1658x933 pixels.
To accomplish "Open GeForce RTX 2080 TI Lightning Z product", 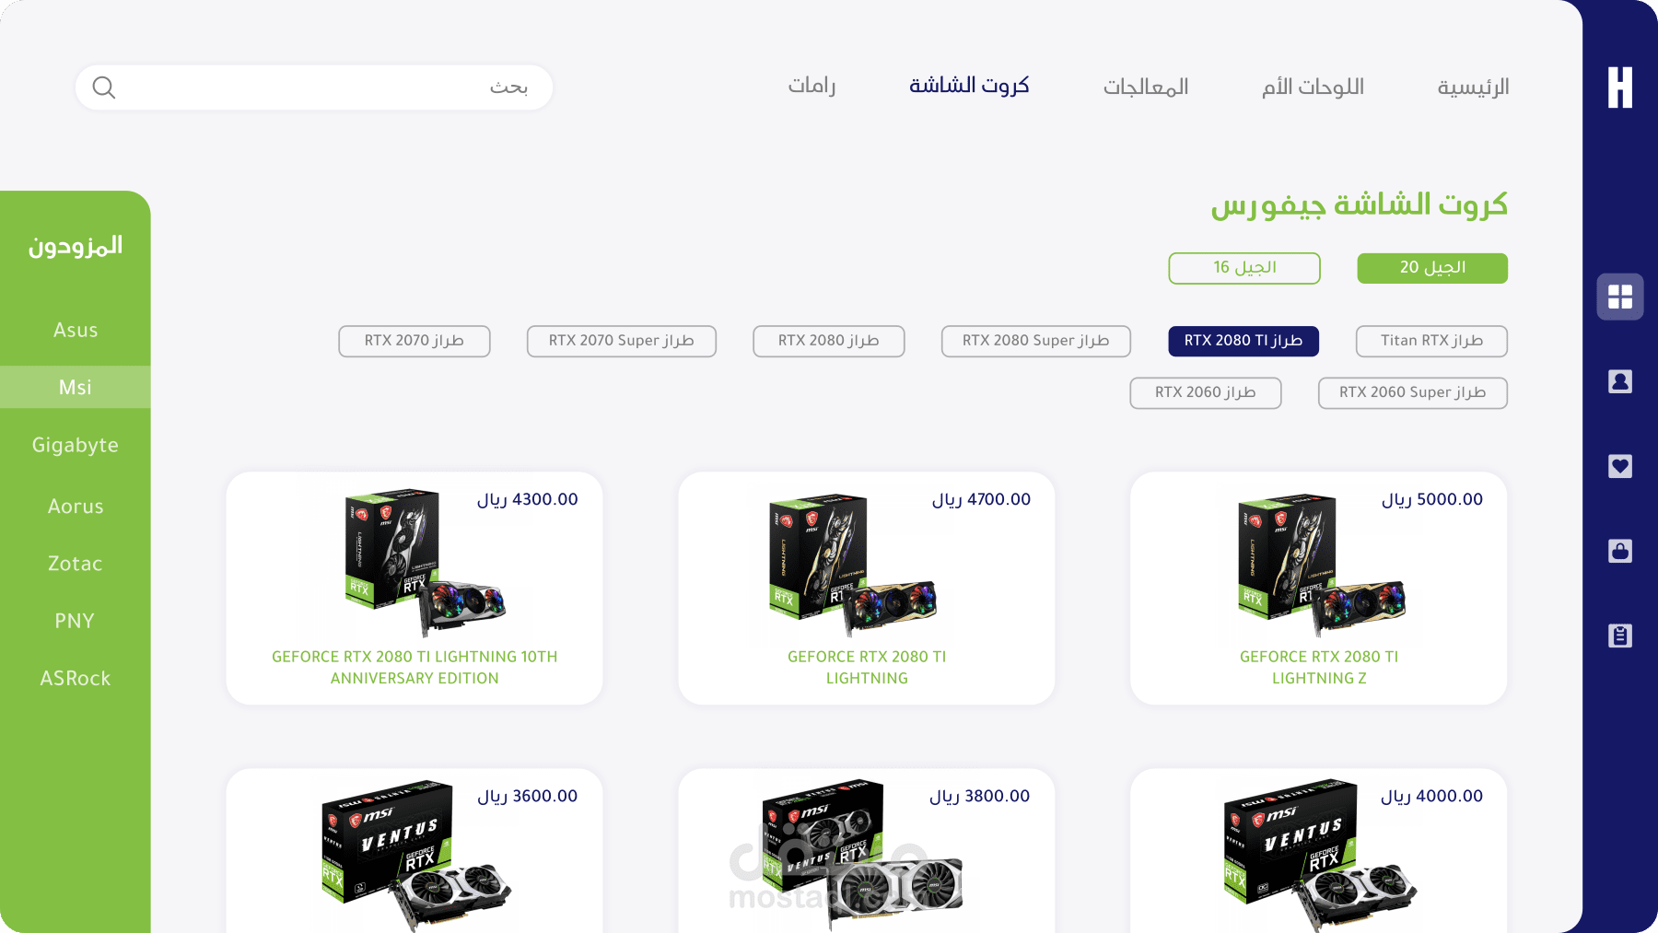I will point(1318,589).
